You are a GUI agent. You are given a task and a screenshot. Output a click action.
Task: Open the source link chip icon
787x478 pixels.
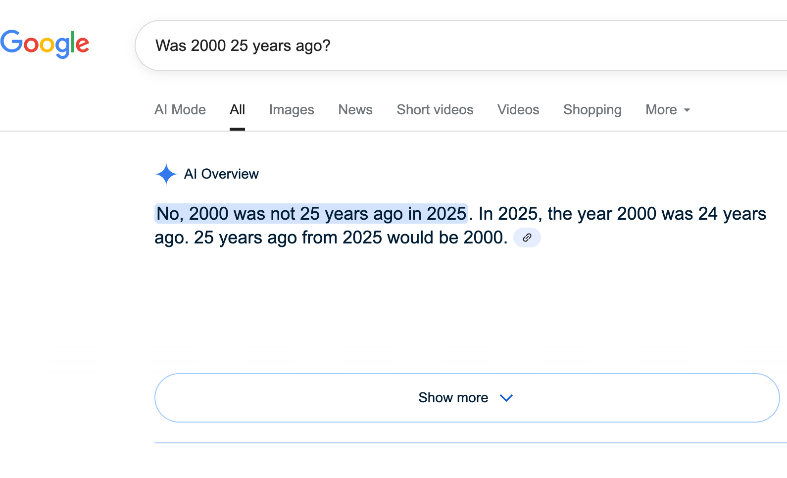[527, 238]
